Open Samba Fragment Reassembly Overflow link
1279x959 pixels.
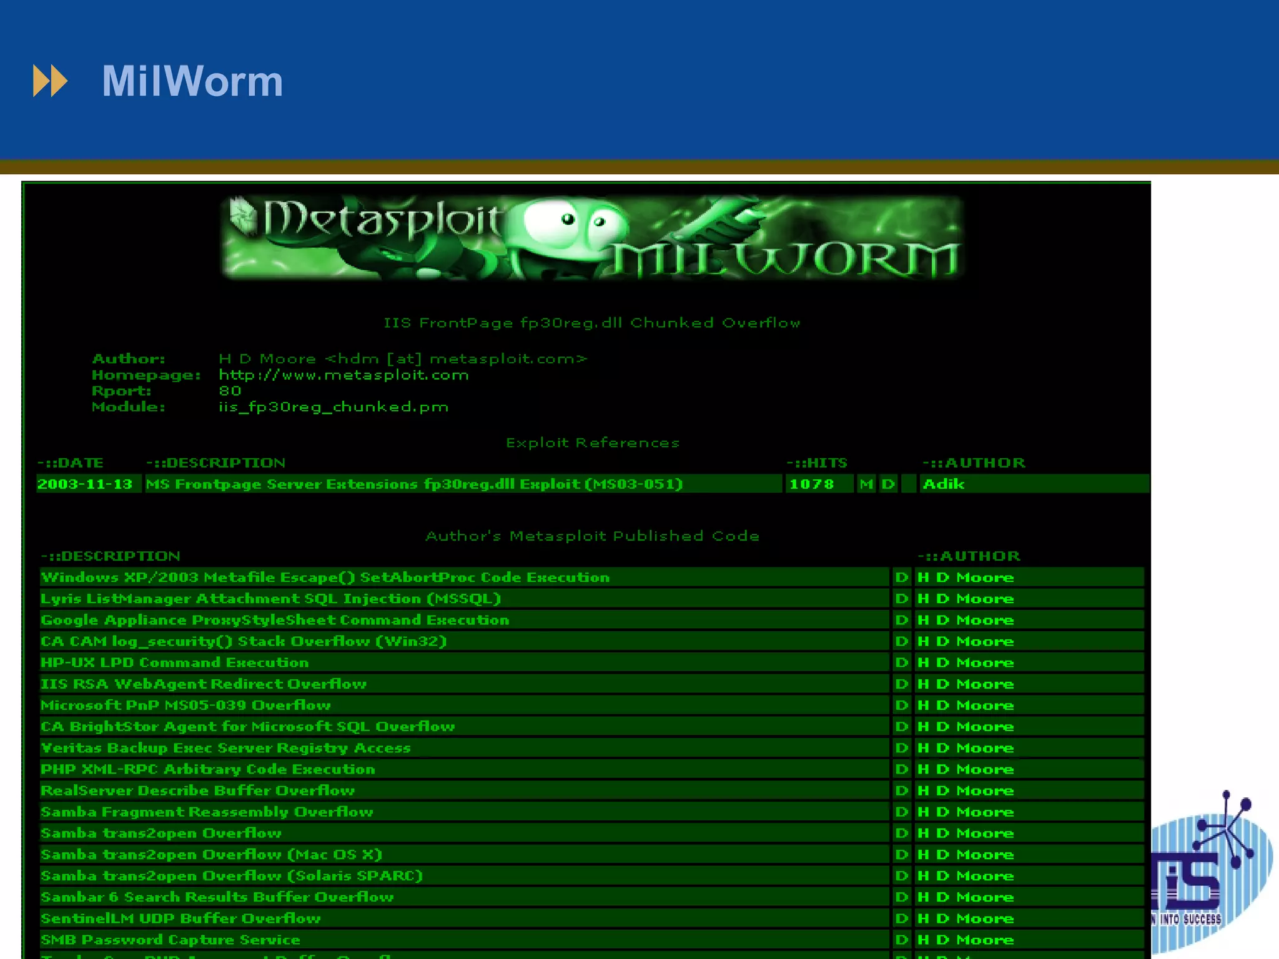[207, 812]
